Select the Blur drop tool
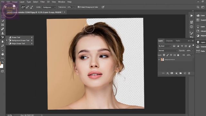206x116 pixels. (x=3, y=42)
